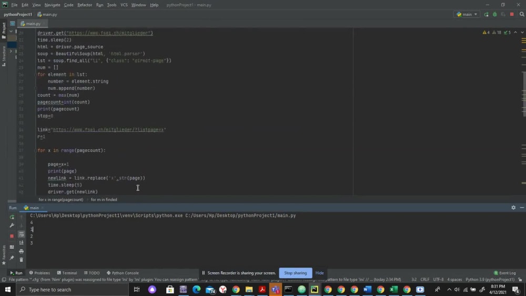This screenshot has width=526, height=296.
Task: Open the Terminal tool tab
Action: coord(67,273)
